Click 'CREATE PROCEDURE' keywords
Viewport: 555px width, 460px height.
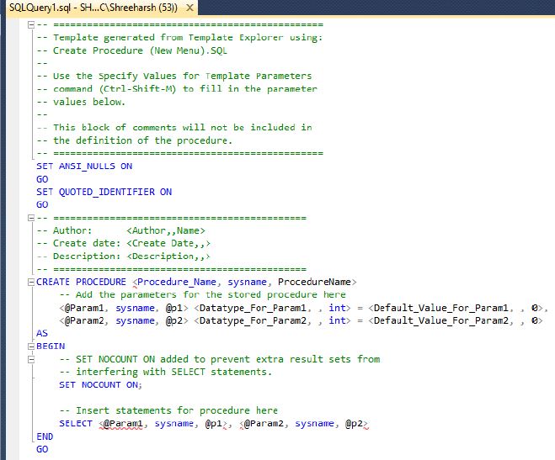point(81,282)
